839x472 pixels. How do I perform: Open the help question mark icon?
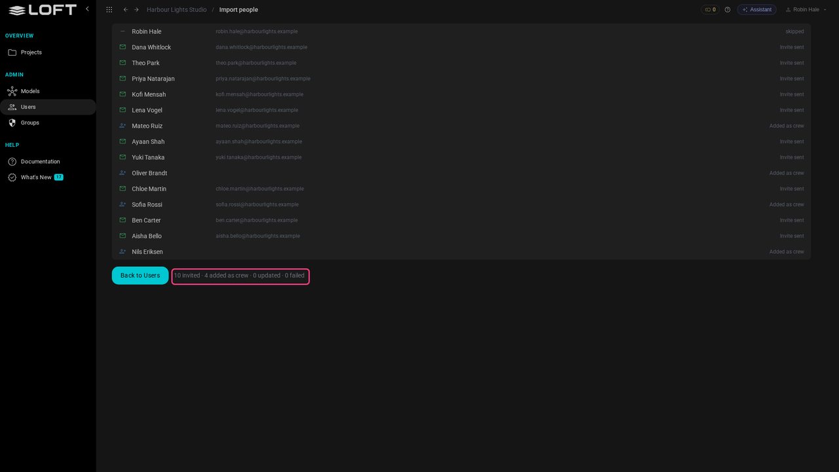click(x=728, y=10)
